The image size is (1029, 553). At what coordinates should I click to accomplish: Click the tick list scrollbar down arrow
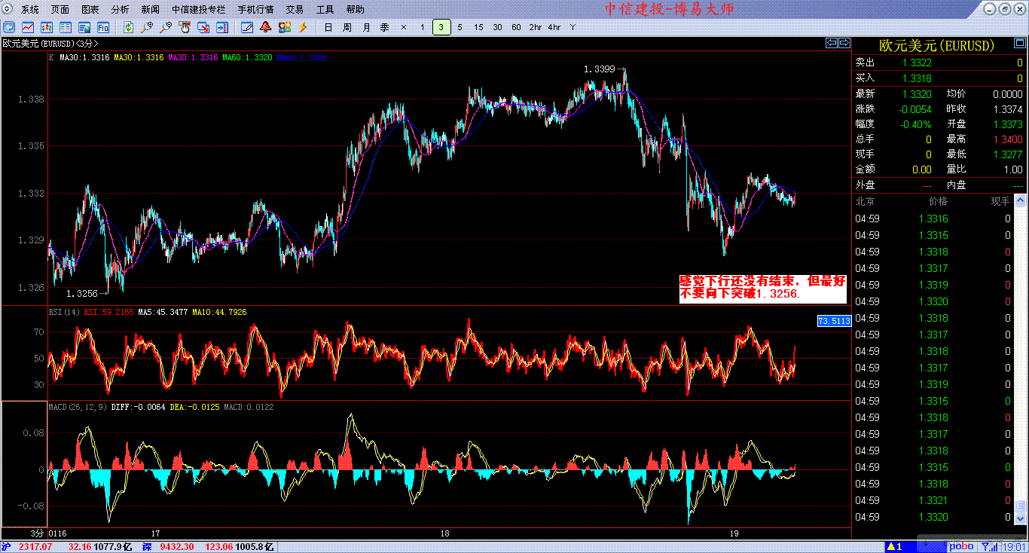coord(1021,519)
